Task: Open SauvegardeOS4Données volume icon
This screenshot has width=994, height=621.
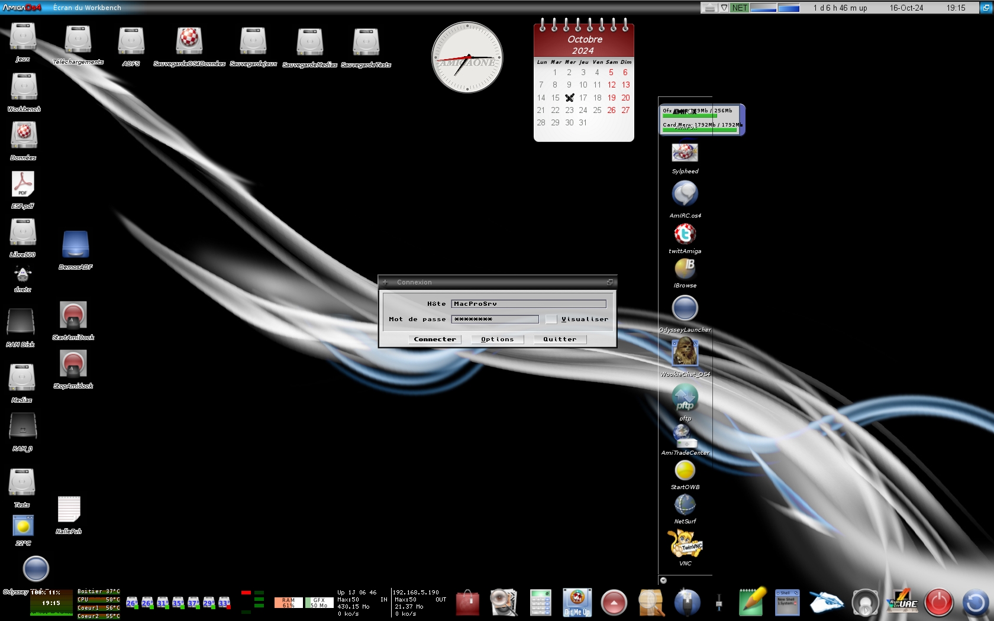Action: (x=189, y=41)
